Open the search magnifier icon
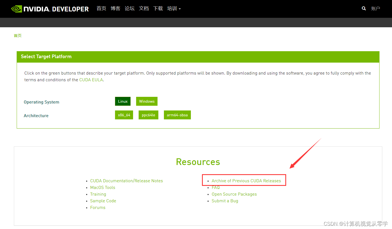Image resolution: width=392 pixels, height=229 pixels. pyautogui.click(x=364, y=9)
